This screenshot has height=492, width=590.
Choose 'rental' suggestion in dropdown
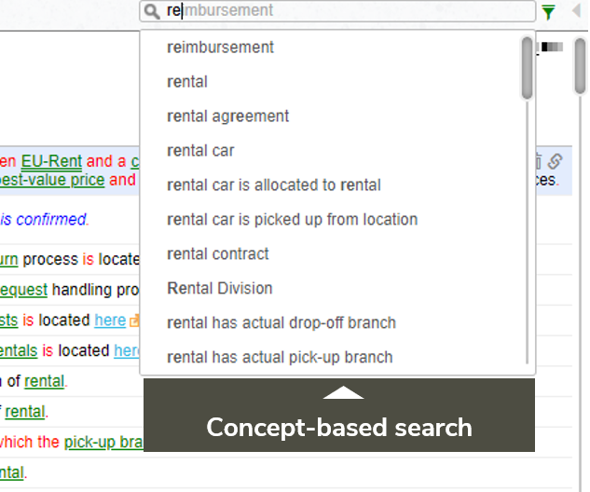click(x=187, y=82)
